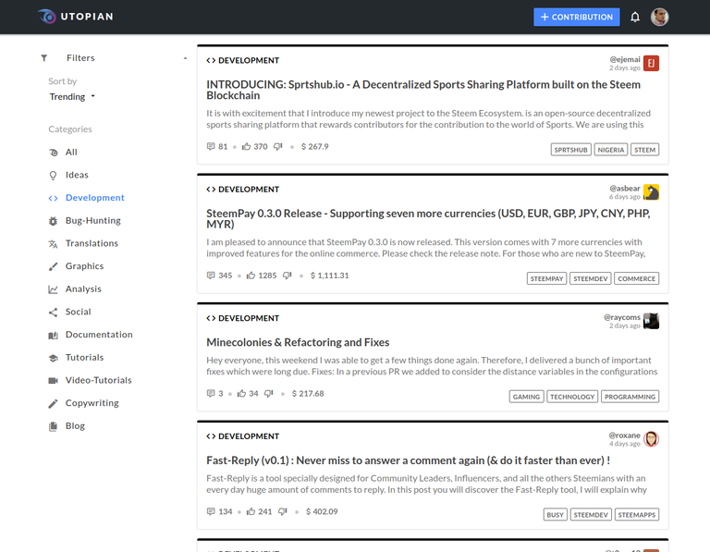Image resolution: width=710 pixels, height=552 pixels.
Task: Click the STEEMAPPS tag
Action: [636, 515]
